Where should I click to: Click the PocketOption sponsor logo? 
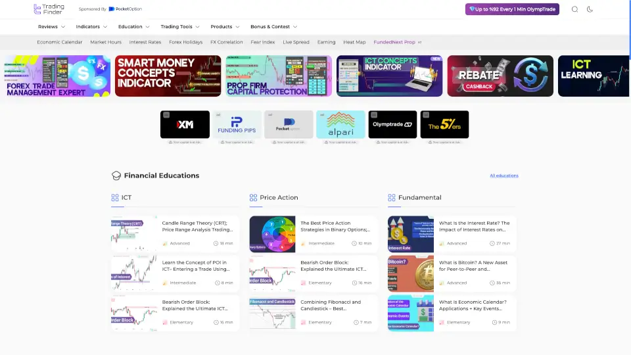[125, 9]
